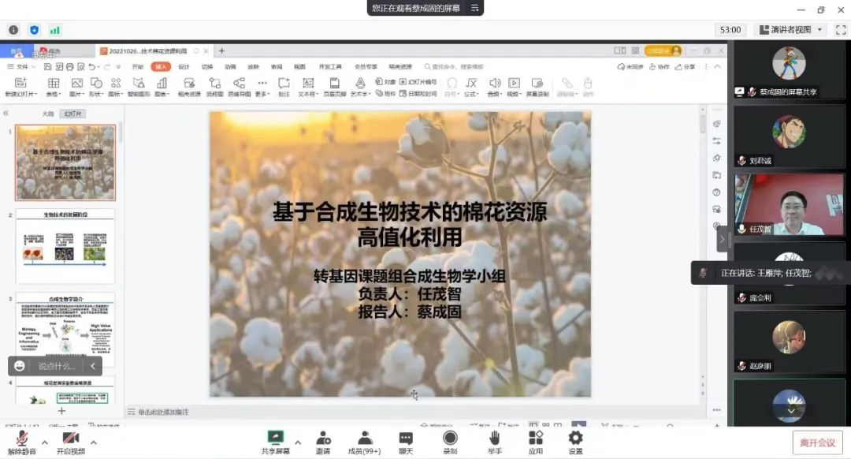Turn on camera with 开启视频

pyautogui.click(x=70, y=438)
